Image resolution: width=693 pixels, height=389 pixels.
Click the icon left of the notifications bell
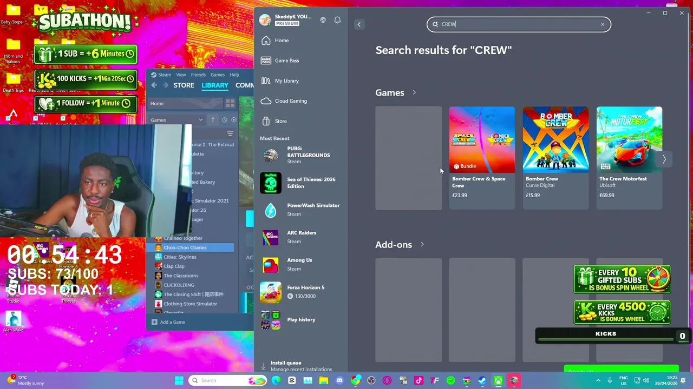[x=323, y=20]
